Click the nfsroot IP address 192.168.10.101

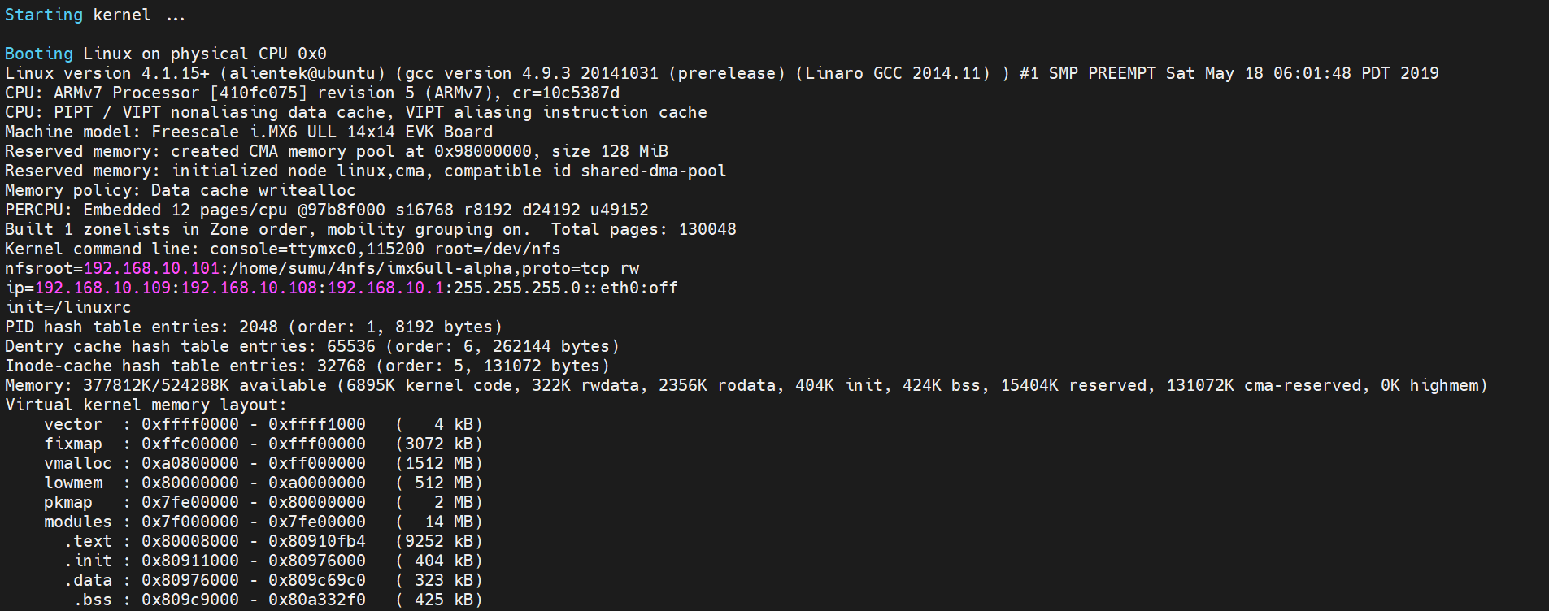[x=151, y=268]
